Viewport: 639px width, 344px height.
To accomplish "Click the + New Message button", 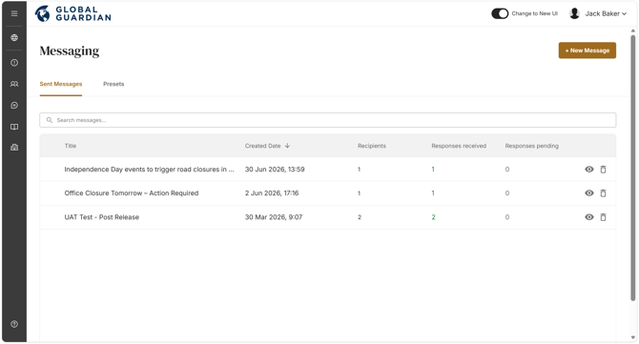I will click(587, 51).
